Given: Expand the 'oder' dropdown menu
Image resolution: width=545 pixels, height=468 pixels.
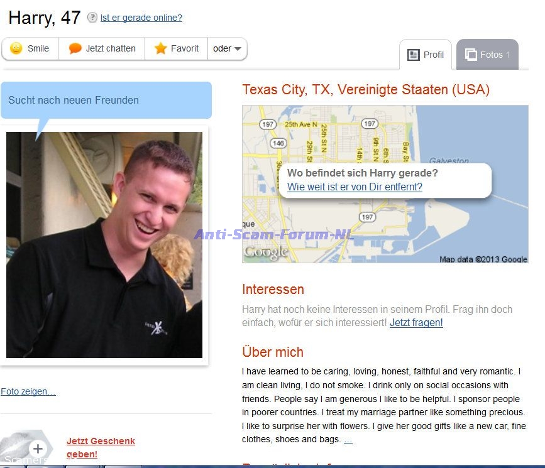Looking at the screenshot, I should click(228, 48).
